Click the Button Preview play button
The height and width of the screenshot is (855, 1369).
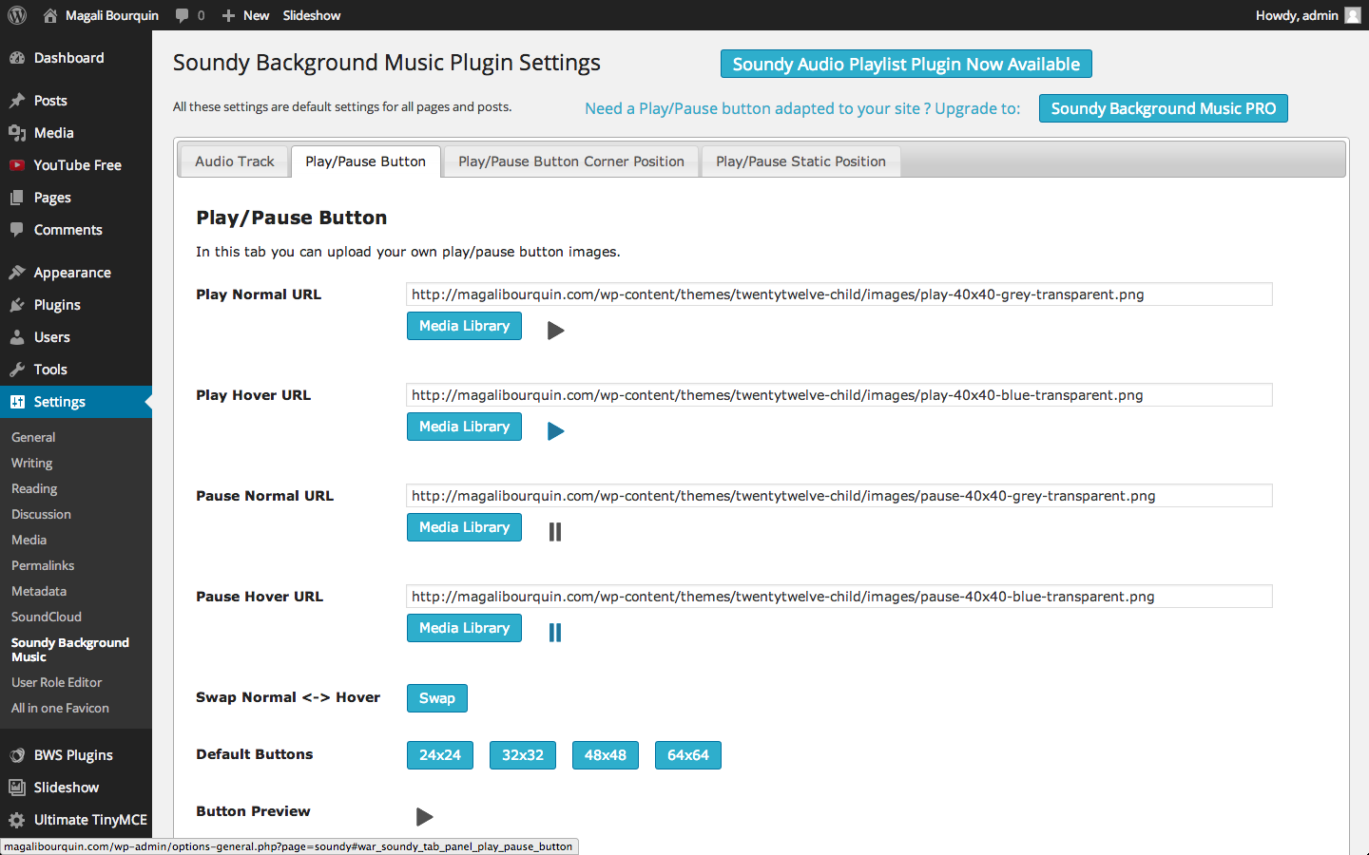pyautogui.click(x=425, y=817)
